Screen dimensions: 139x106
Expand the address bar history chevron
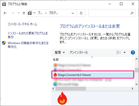pyautogui.click(x=73, y=13)
